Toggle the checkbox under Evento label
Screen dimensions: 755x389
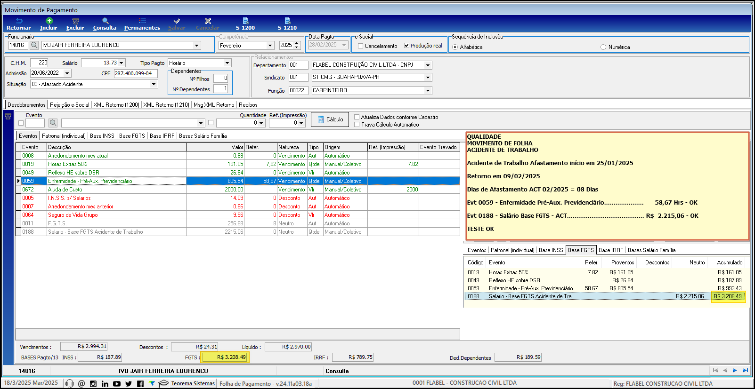click(21, 123)
